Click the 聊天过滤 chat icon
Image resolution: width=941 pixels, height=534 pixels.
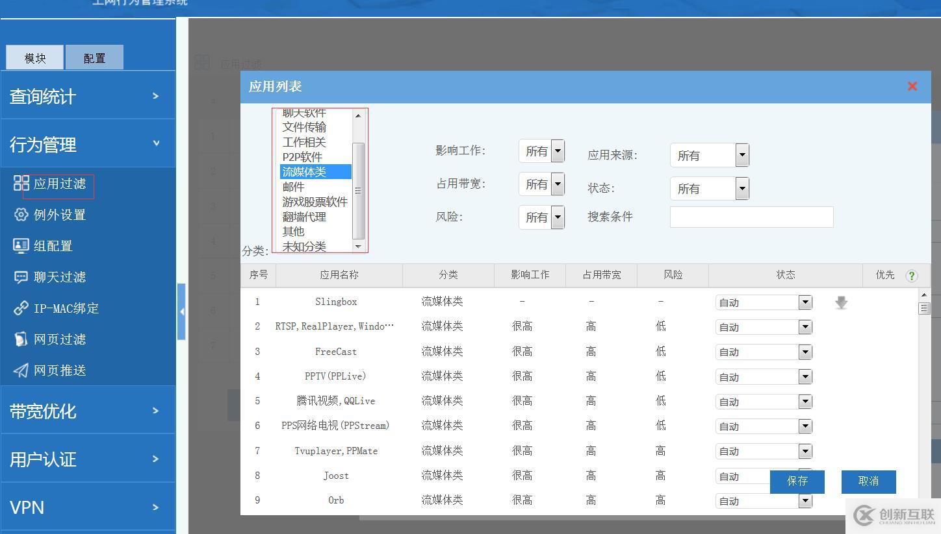click(x=21, y=276)
